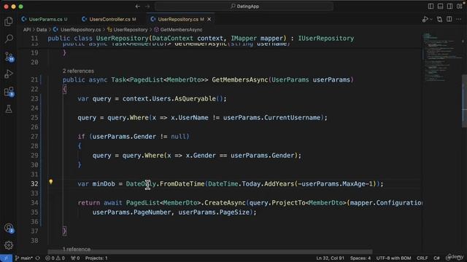Viewport: 467px width, 262px height.
Task: Open the Manage settings gear
Action: pyautogui.click(x=9, y=245)
